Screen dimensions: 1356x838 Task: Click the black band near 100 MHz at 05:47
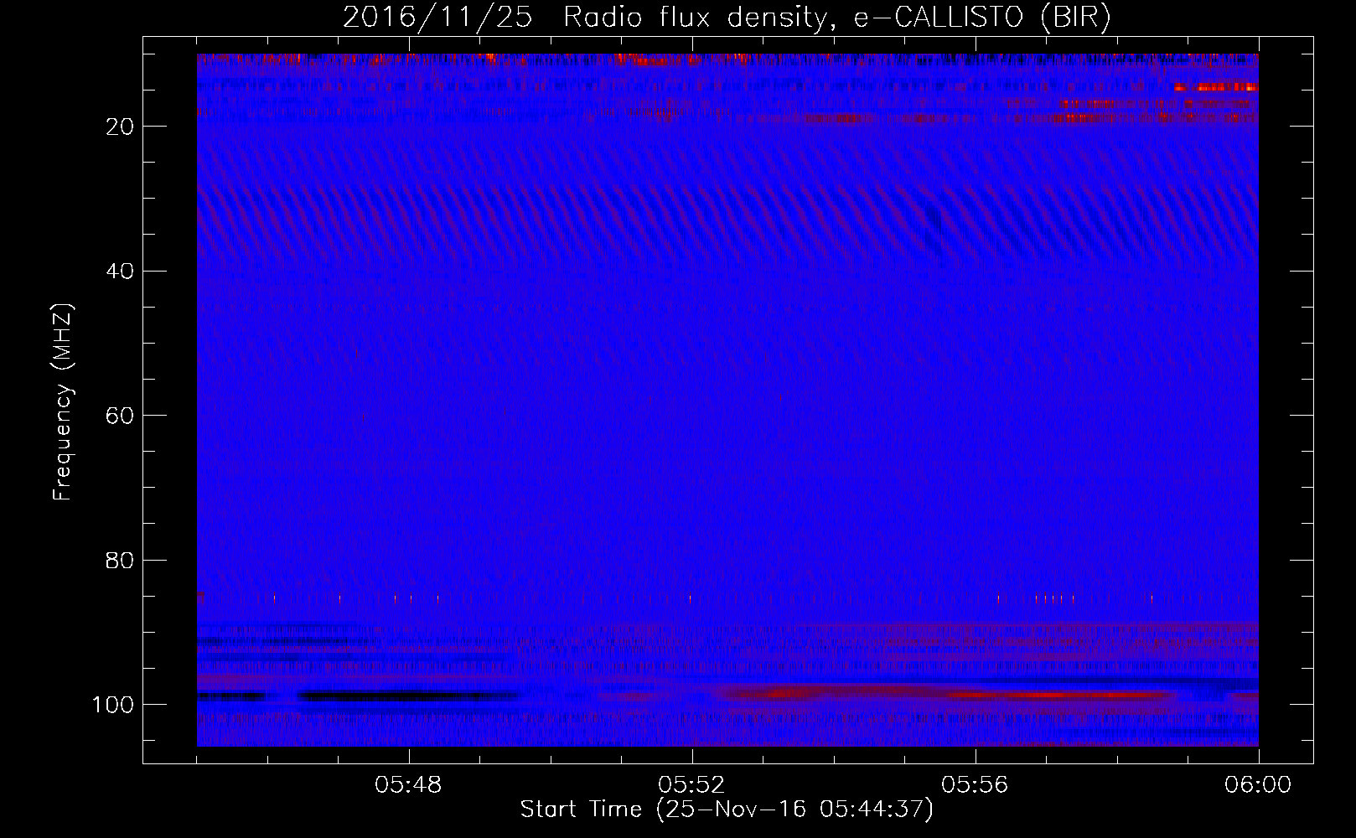coord(408,696)
